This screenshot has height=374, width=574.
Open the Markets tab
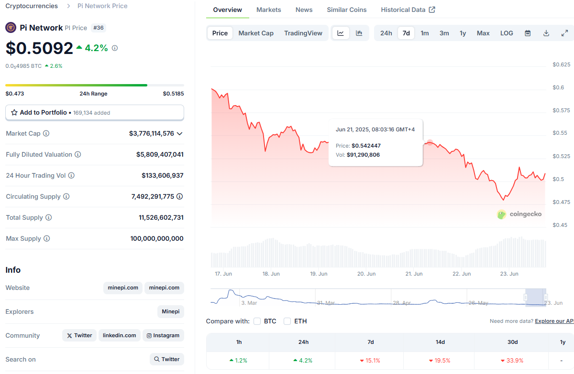[x=269, y=10]
